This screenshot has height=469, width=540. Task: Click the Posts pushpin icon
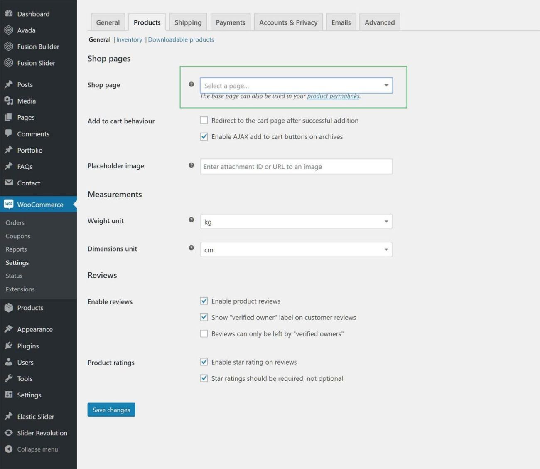(9, 84)
